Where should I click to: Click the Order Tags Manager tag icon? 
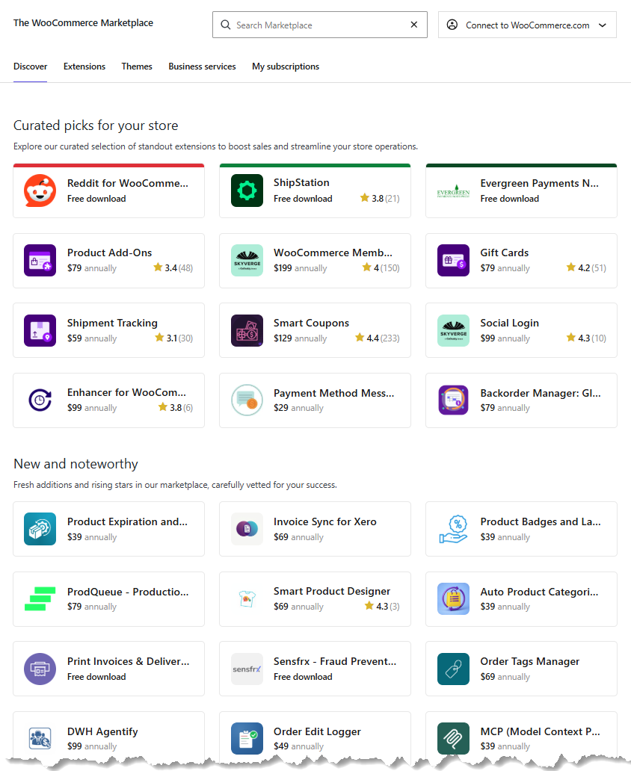(x=453, y=669)
